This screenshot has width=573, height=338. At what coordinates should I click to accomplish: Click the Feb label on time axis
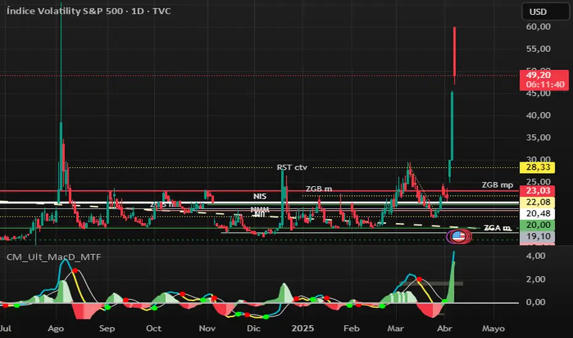352,329
